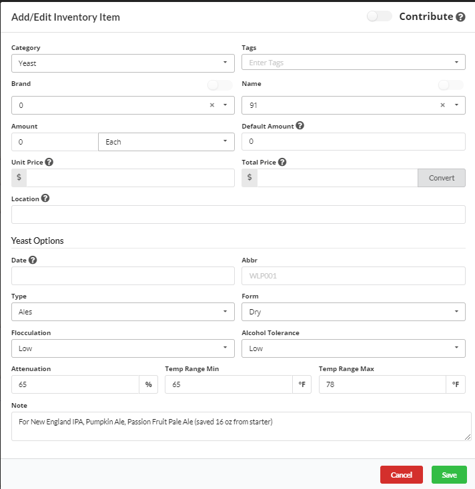Image resolution: width=475 pixels, height=489 pixels.
Task: Click the Unit Price dollar sign
Action: (x=19, y=178)
